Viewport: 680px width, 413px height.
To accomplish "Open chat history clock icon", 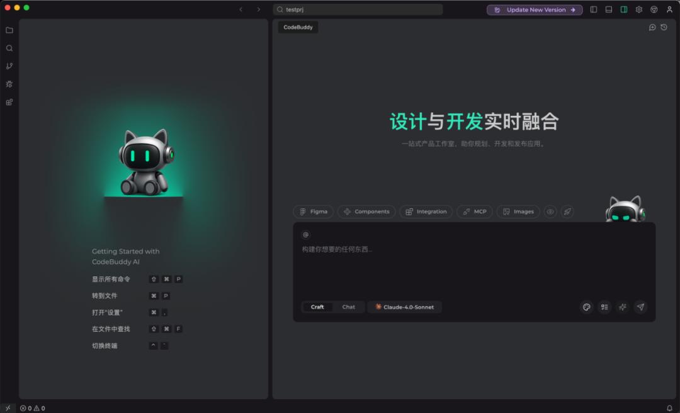I will (x=664, y=27).
